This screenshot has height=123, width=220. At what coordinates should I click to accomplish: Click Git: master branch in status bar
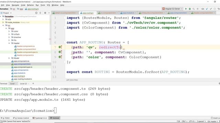tap(212, 121)
